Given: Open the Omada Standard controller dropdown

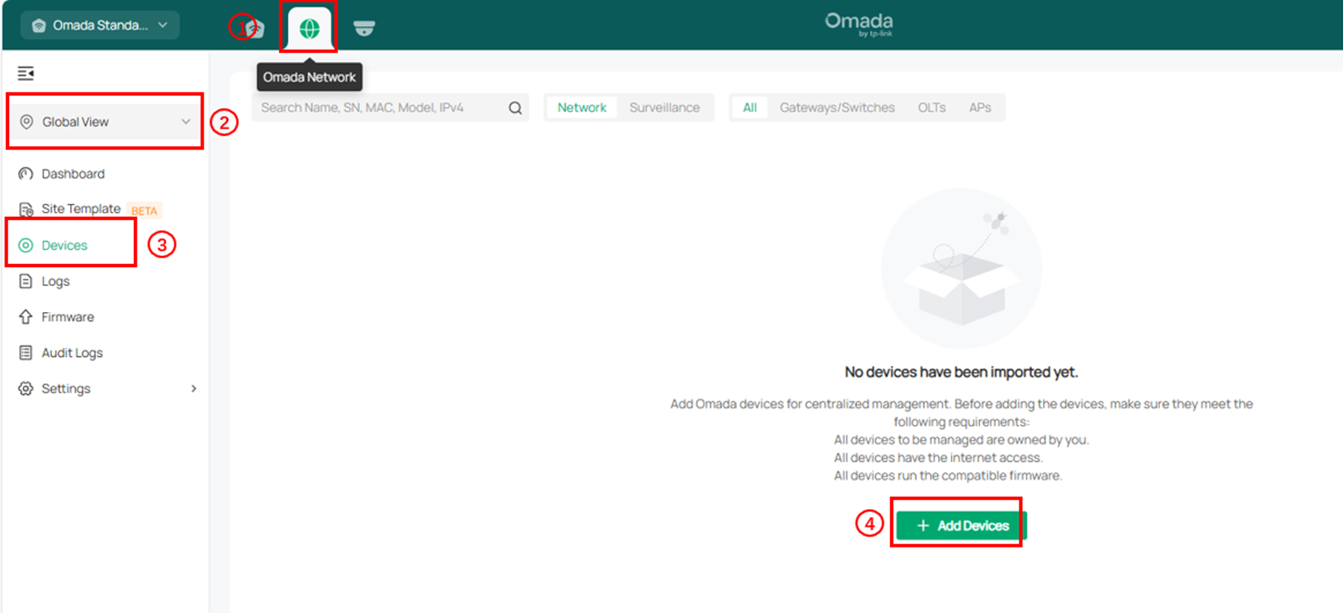Looking at the screenshot, I should [100, 26].
